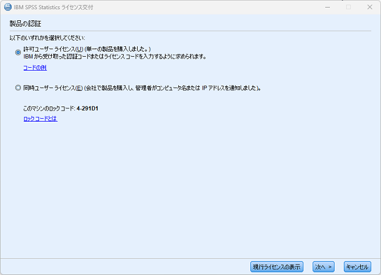This screenshot has width=381, height=275.
Task: Proceed with the 次へ > button
Action: point(324,267)
